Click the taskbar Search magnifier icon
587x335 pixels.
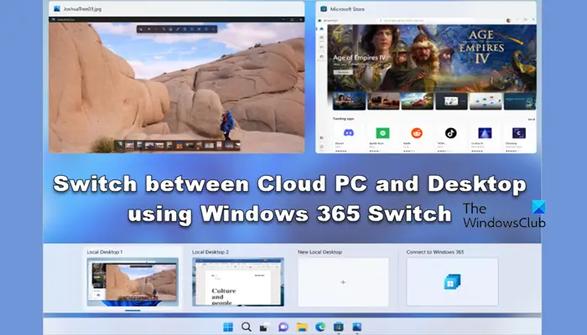pyautogui.click(x=246, y=327)
